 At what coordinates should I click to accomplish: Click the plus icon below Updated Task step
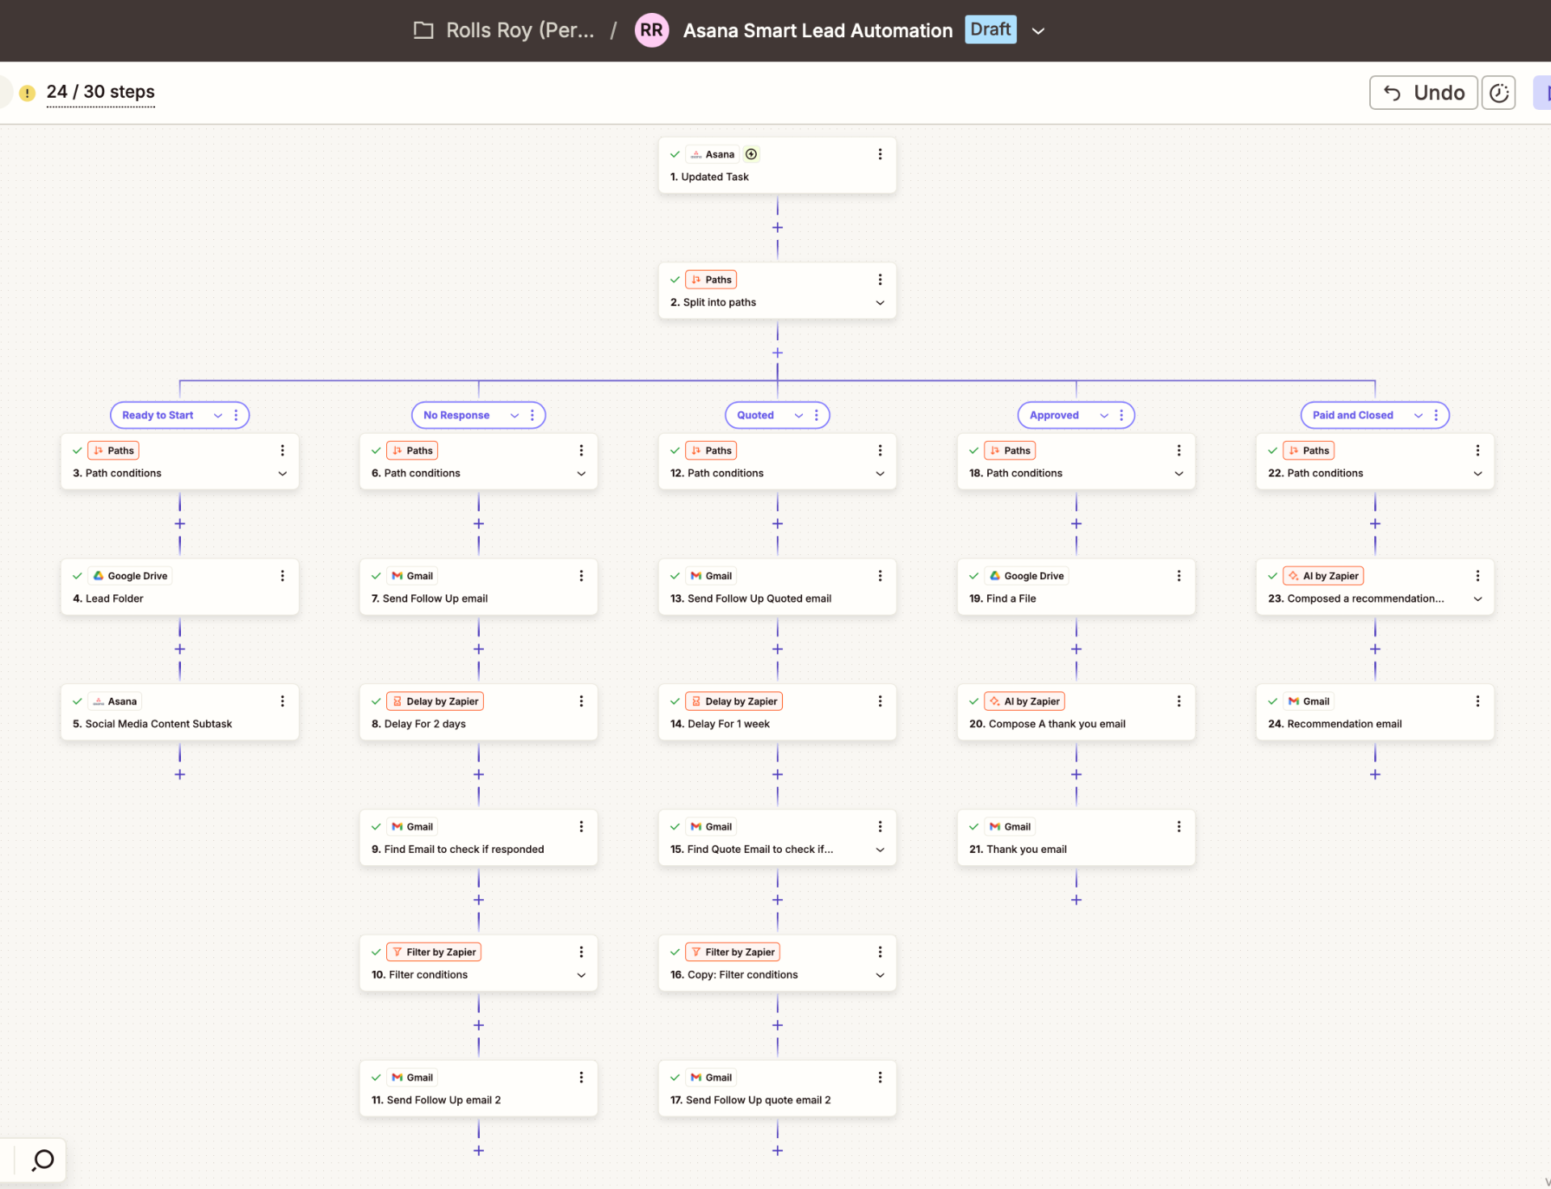[x=777, y=228]
